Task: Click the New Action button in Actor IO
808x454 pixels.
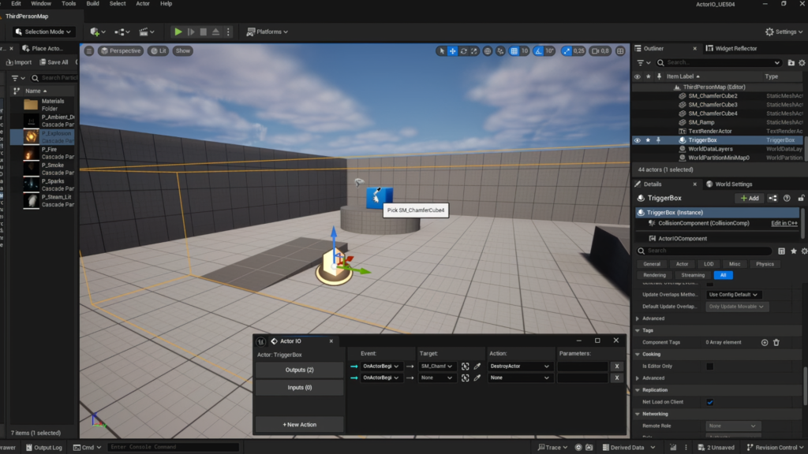Action: (298, 424)
